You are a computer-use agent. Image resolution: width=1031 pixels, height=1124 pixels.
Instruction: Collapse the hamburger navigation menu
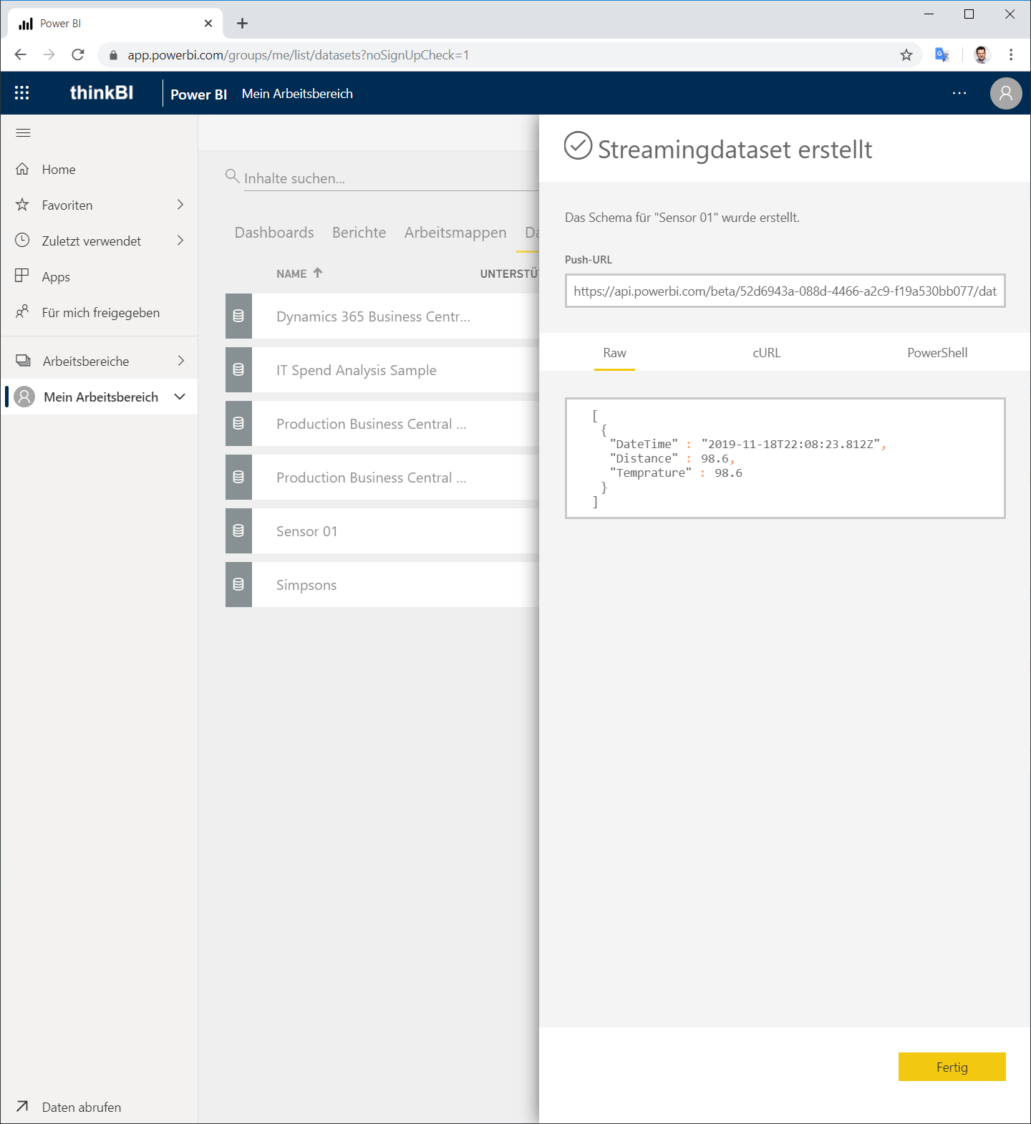click(x=23, y=132)
